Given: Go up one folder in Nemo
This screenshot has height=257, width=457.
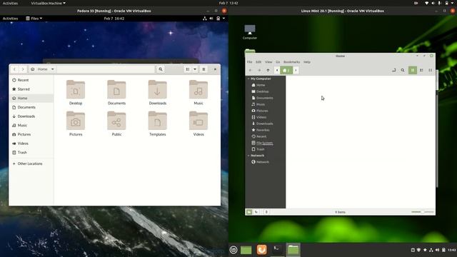Looking at the screenshot, I should tap(268, 70).
